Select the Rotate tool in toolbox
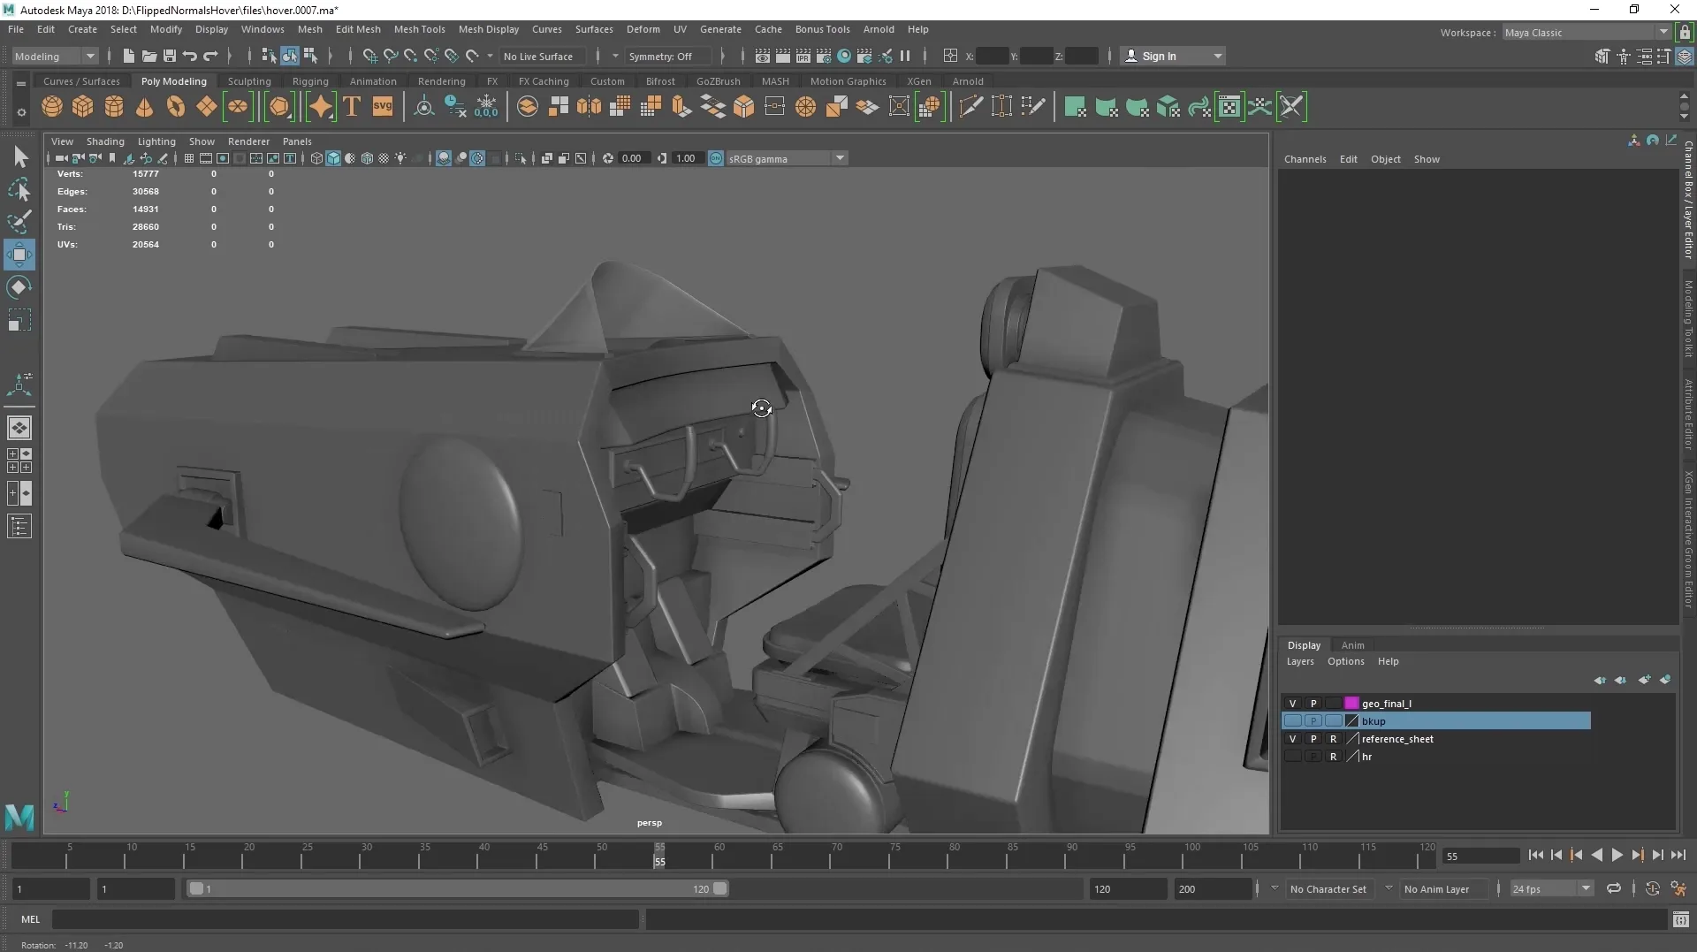Image resolution: width=1697 pixels, height=952 pixels. coord(19,287)
